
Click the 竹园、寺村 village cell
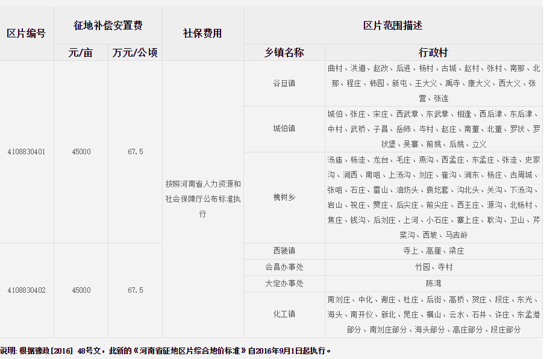pyautogui.click(x=434, y=267)
